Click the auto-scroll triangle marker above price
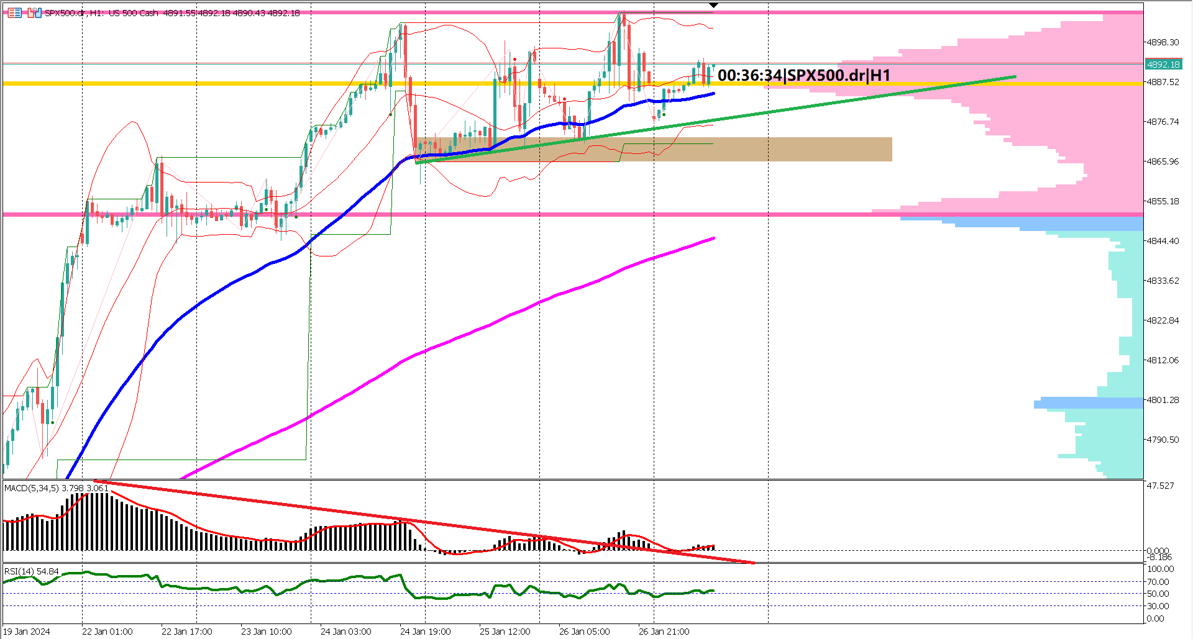 click(x=715, y=4)
